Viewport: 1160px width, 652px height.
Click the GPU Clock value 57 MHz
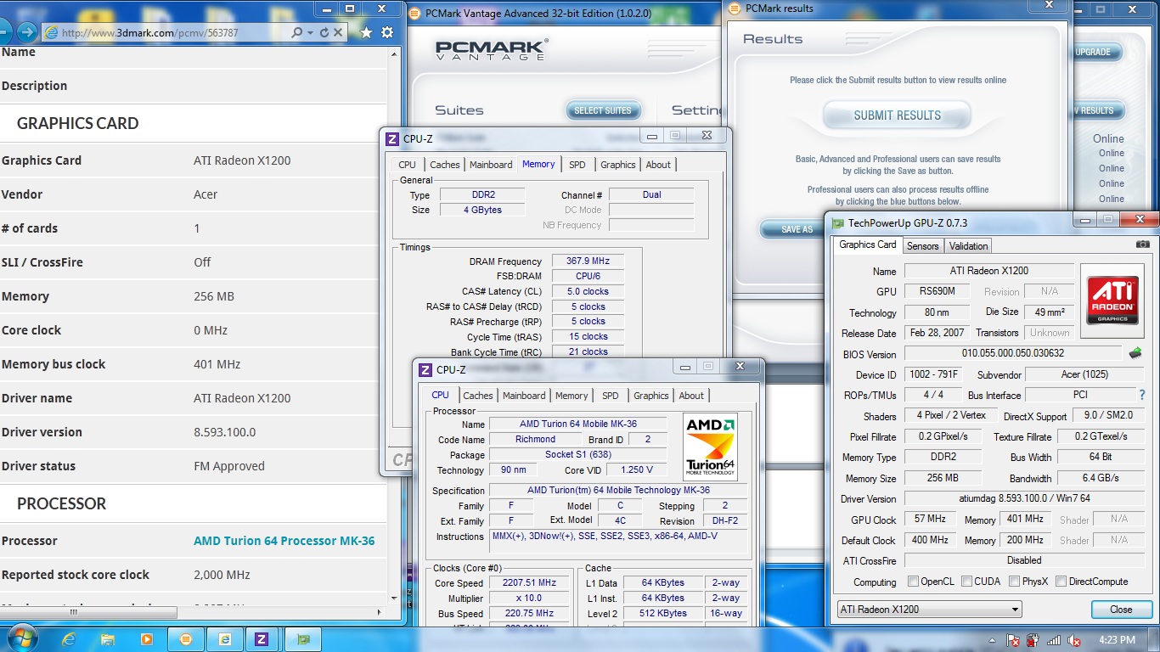pyautogui.click(x=930, y=519)
